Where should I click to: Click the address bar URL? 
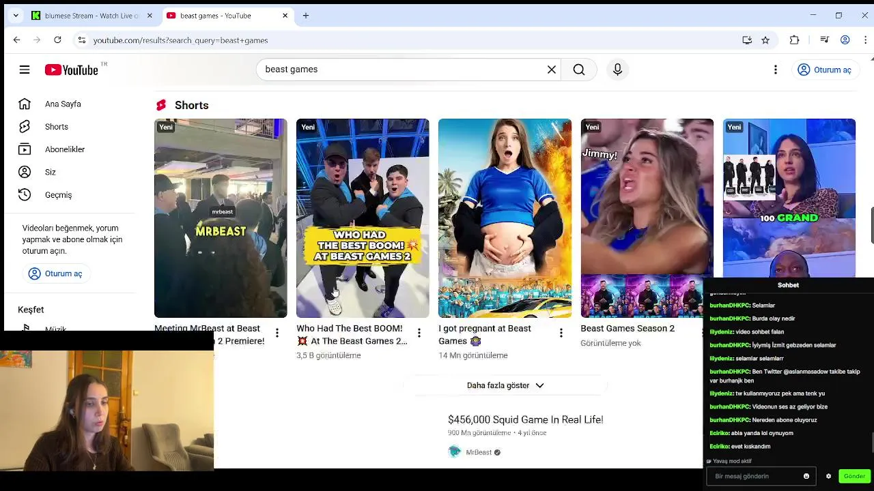click(x=180, y=40)
